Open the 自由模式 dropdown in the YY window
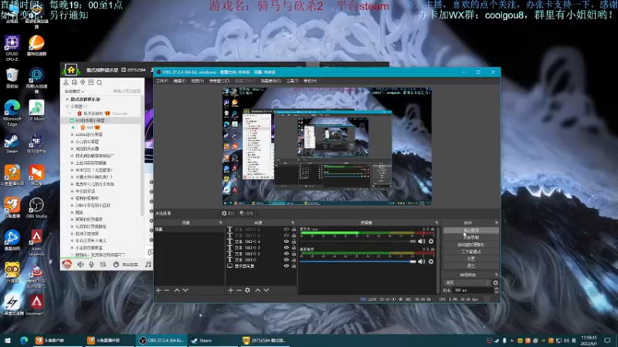Viewport: 618px width, 347px height. click(74, 91)
